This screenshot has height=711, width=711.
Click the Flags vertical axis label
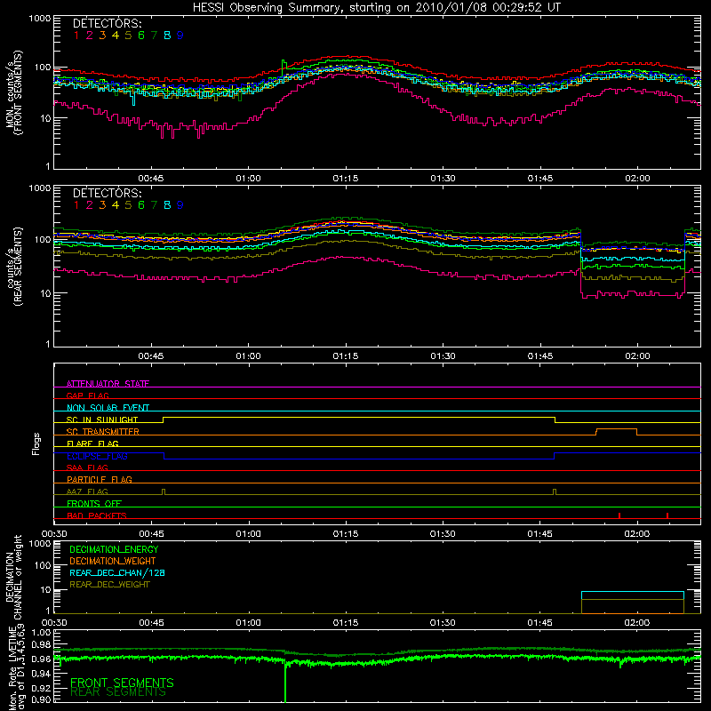[36, 443]
